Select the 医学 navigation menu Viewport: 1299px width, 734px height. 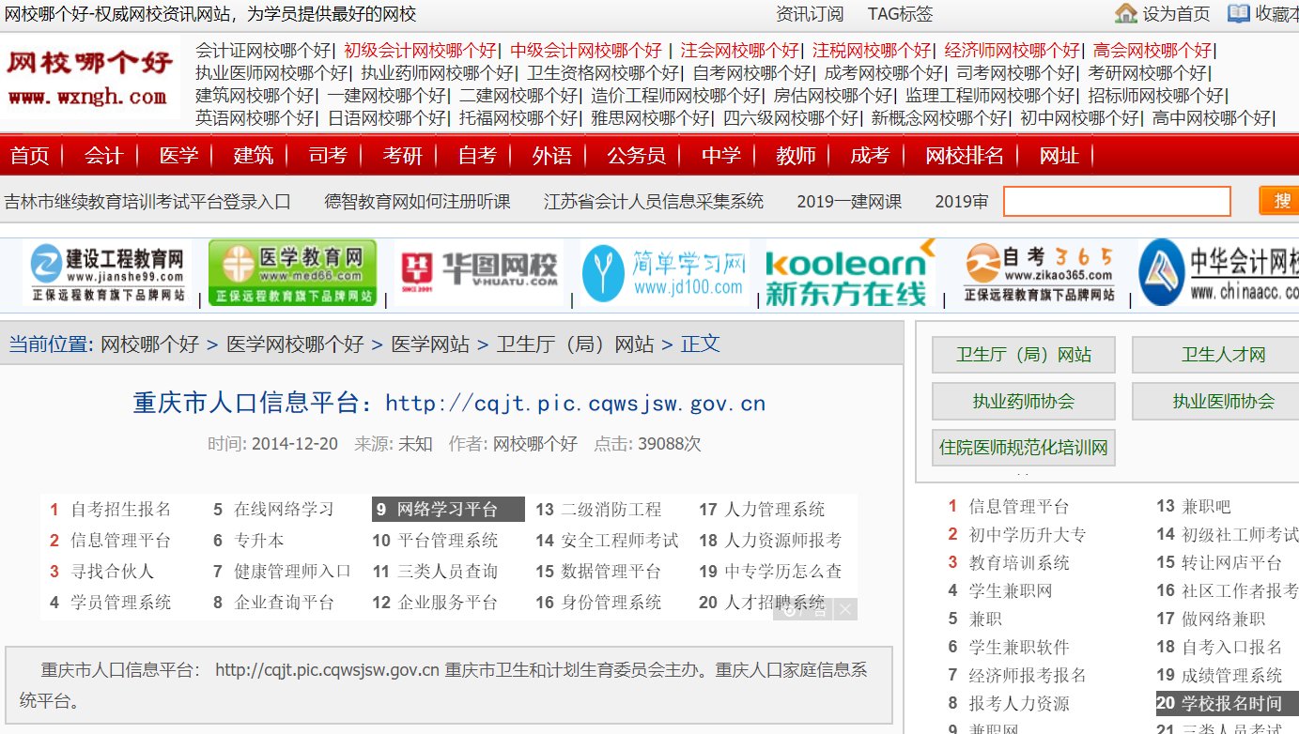tap(178, 155)
